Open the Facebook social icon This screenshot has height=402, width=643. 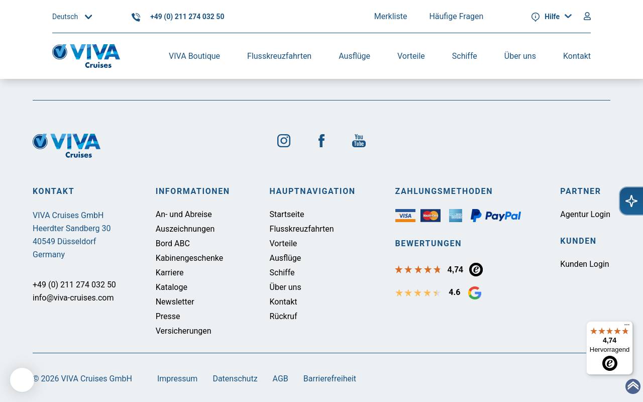point(321,141)
